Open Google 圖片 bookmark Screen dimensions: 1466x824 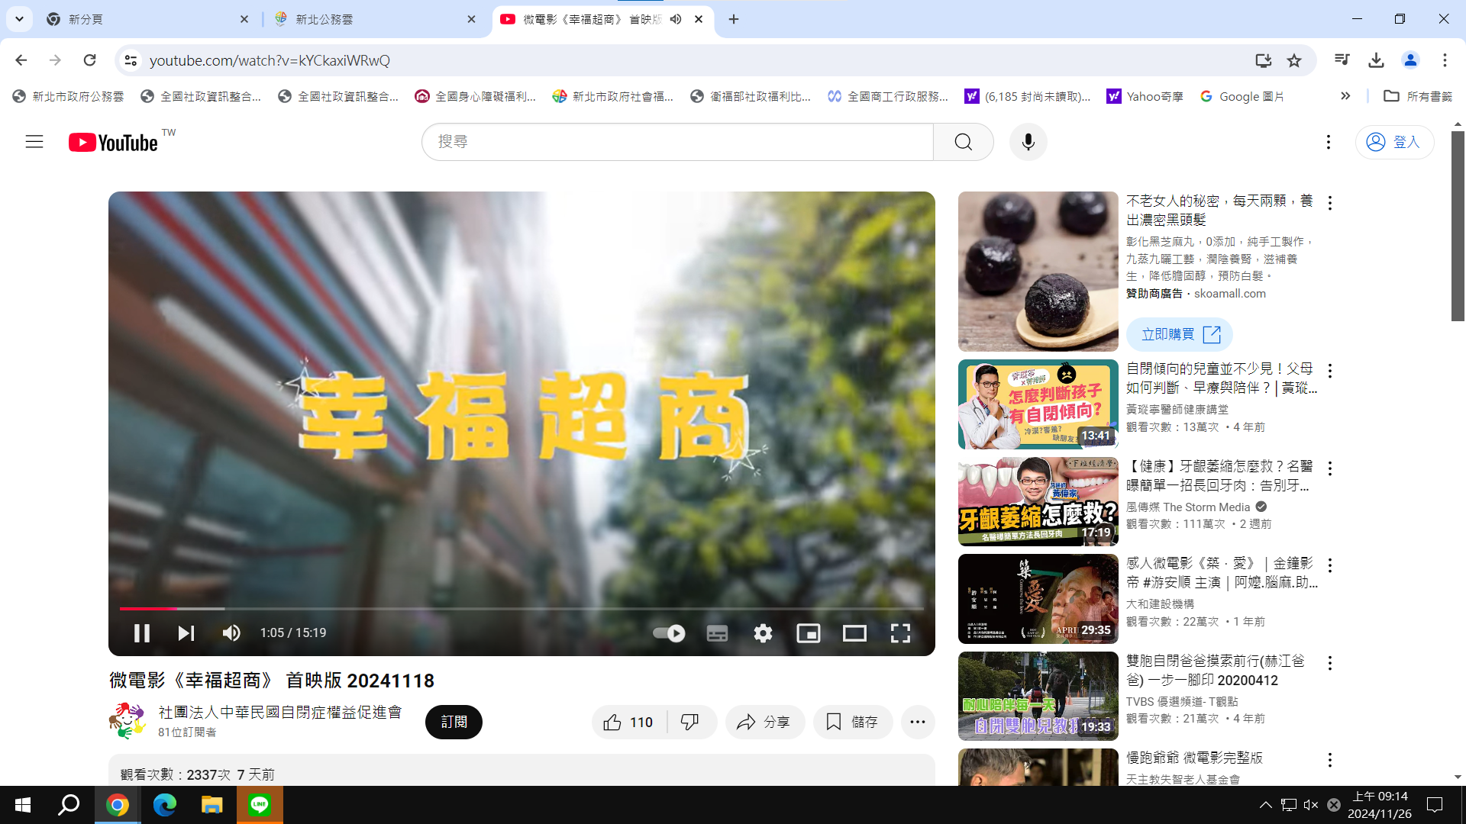[1242, 96]
